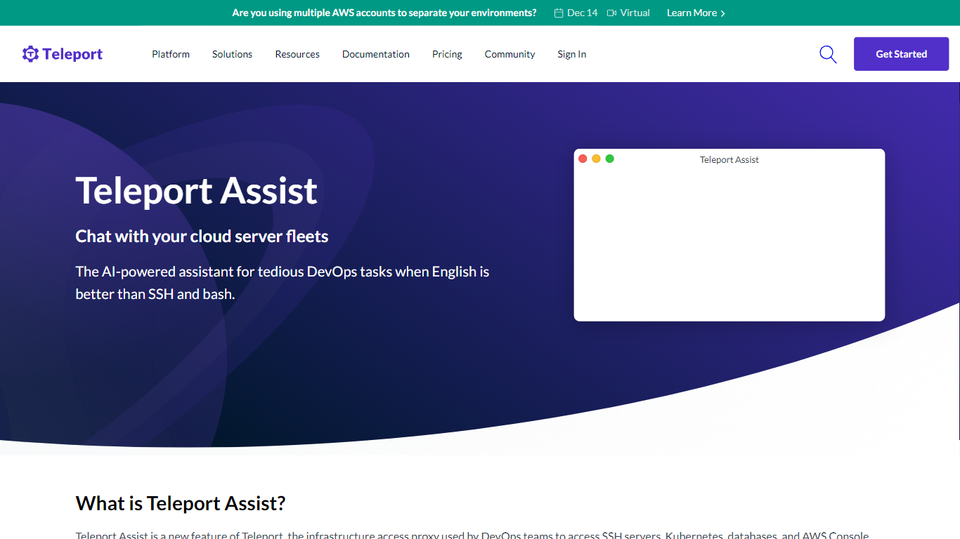Click the yellow dot in the Teleport Assist window
Screen dimensions: 960x539
[596, 159]
